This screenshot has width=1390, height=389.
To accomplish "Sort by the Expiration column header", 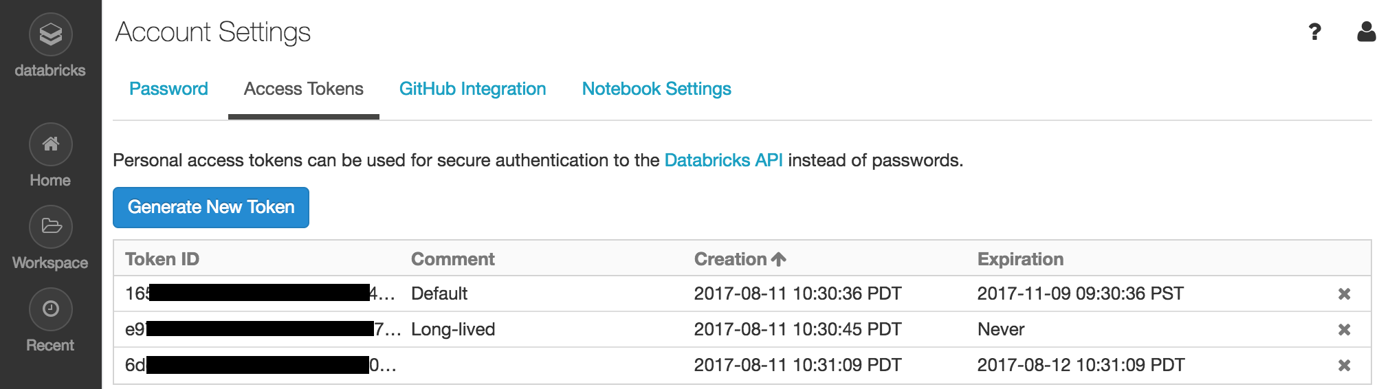I will (x=1020, y=259).
